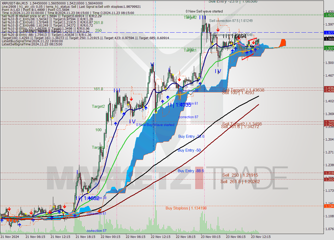Click the 1.369 price axis label
This screenshot has height=240, width=334.
point(329,114)
